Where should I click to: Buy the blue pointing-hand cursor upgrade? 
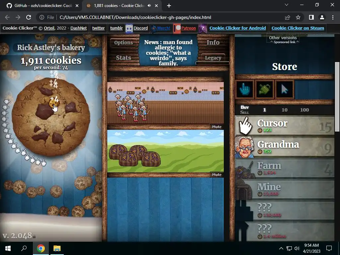pos(245,89)
